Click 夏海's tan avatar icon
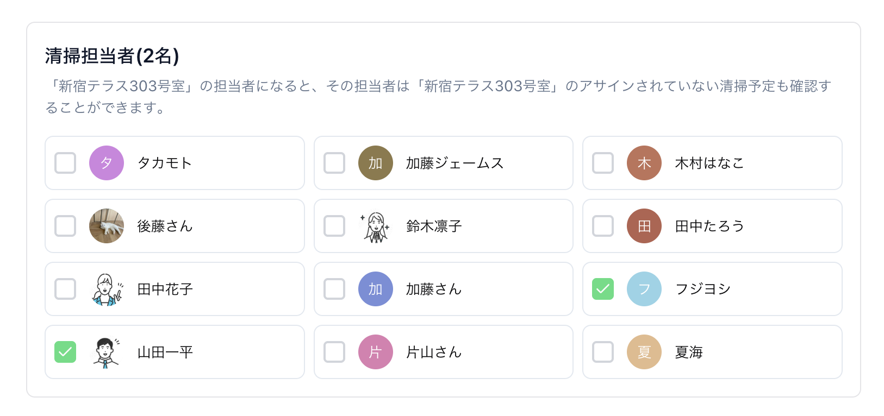Image resolution: width=884 pixels, height=416 pixels. [644, 352]
